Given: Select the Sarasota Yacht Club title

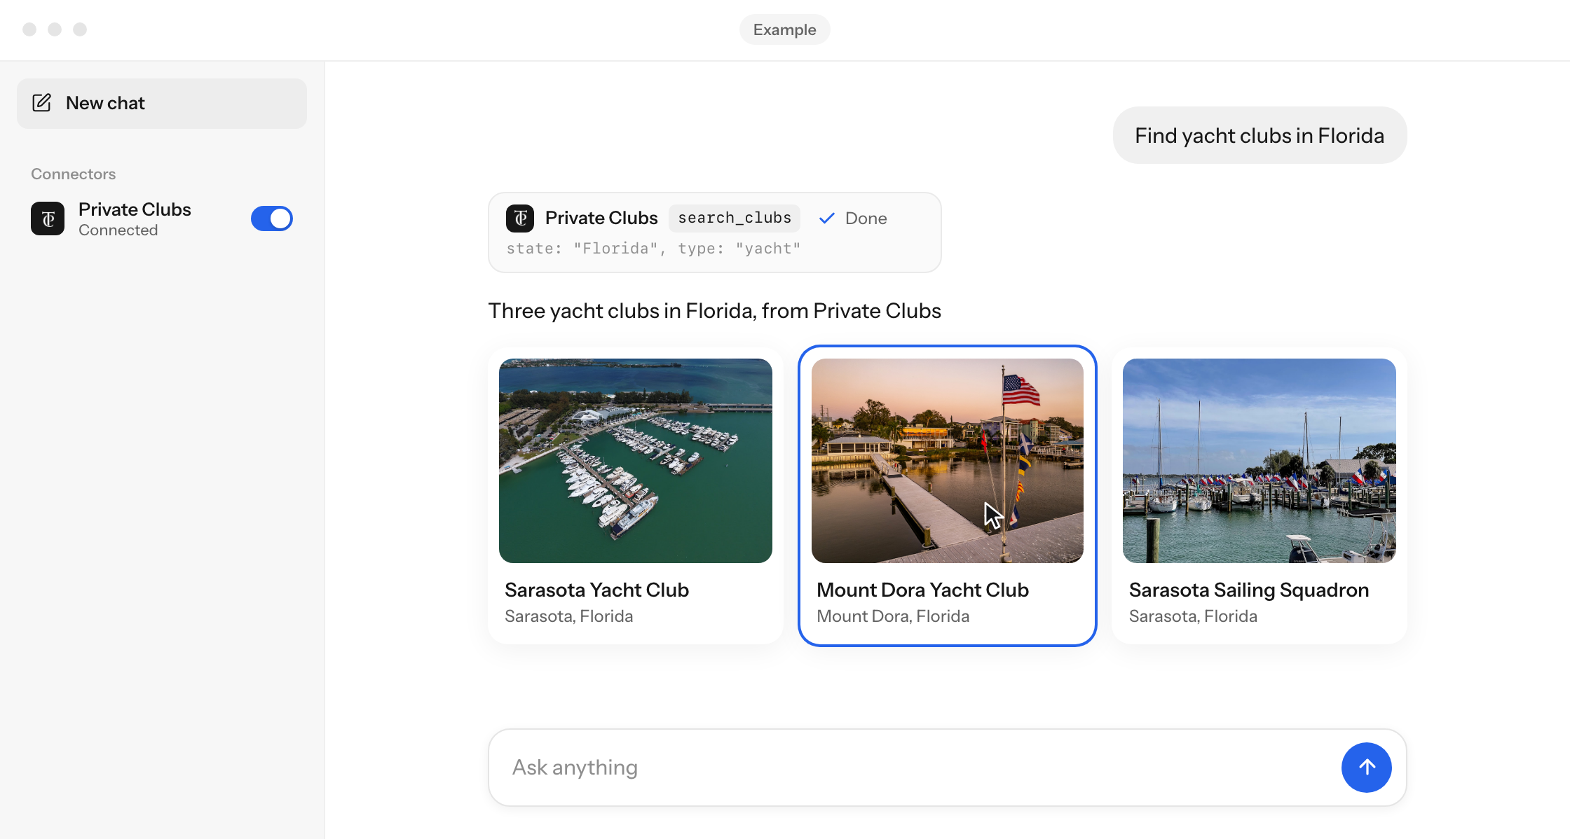Looking at the screenshot, I should (x=596, y=590).
